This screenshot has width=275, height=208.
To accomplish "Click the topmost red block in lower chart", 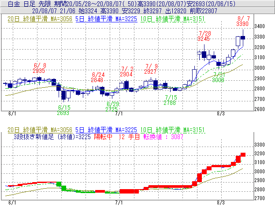I will pos(243,154).
